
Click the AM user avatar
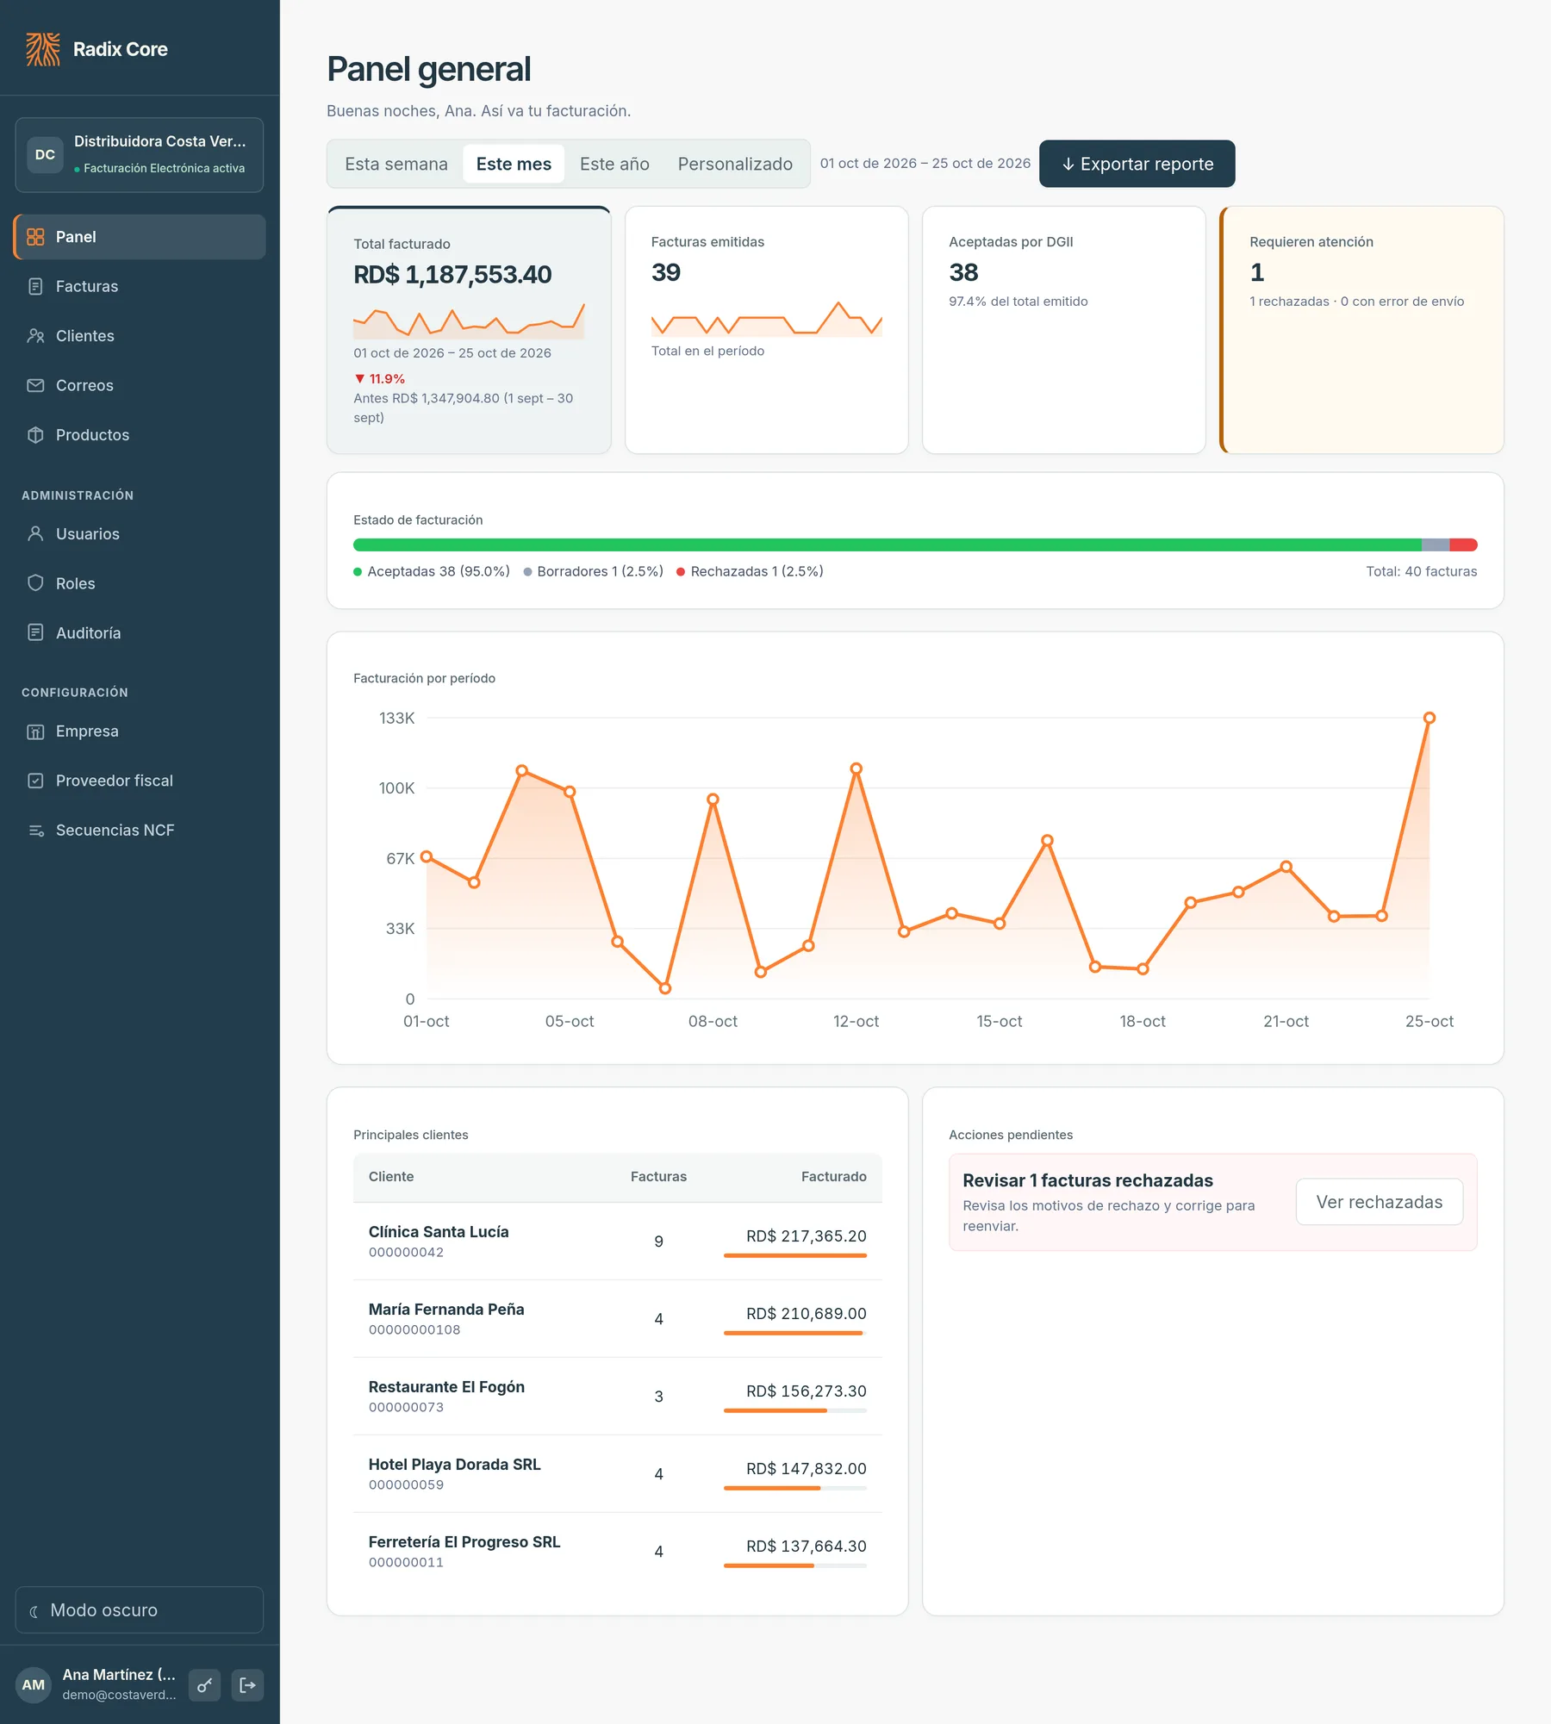(34, 1685)
